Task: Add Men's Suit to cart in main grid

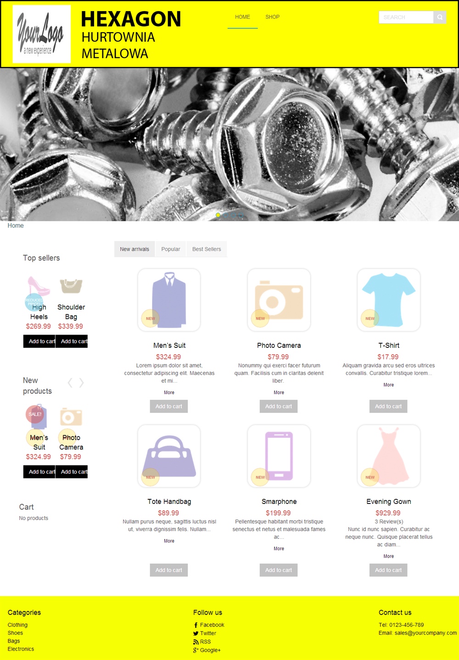Action: [x=168, y=406]
